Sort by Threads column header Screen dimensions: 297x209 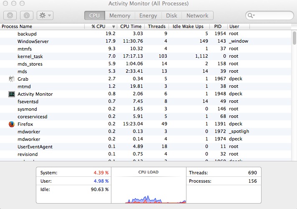[157, 26]
